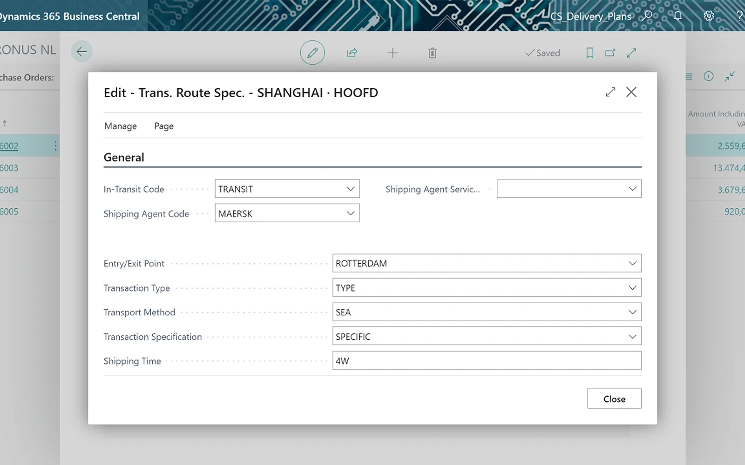This screenshot has width=745, height=465.
Task: Click the CS_Delivery_Plans environment label
Action: pyautogui.click(x=591, y=16)
